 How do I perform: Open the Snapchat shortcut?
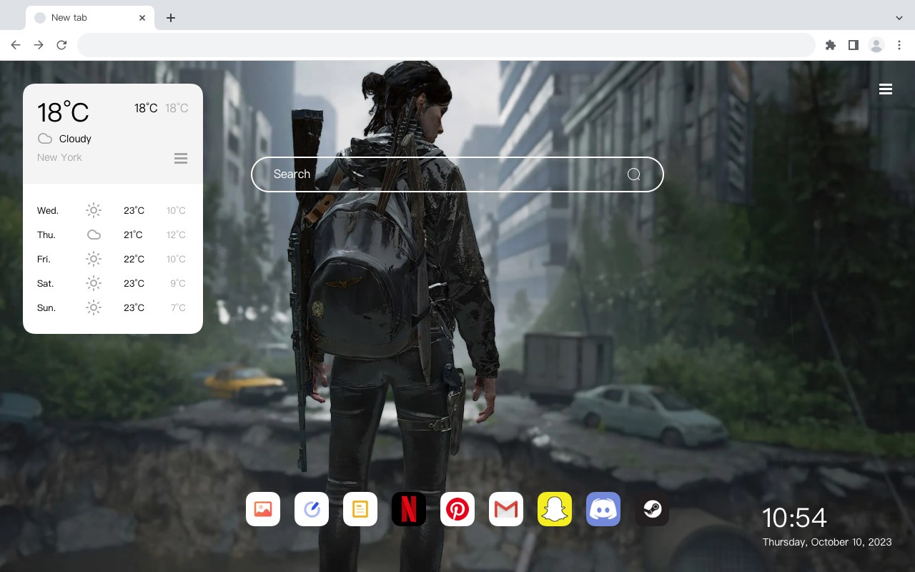click(555, 509)
